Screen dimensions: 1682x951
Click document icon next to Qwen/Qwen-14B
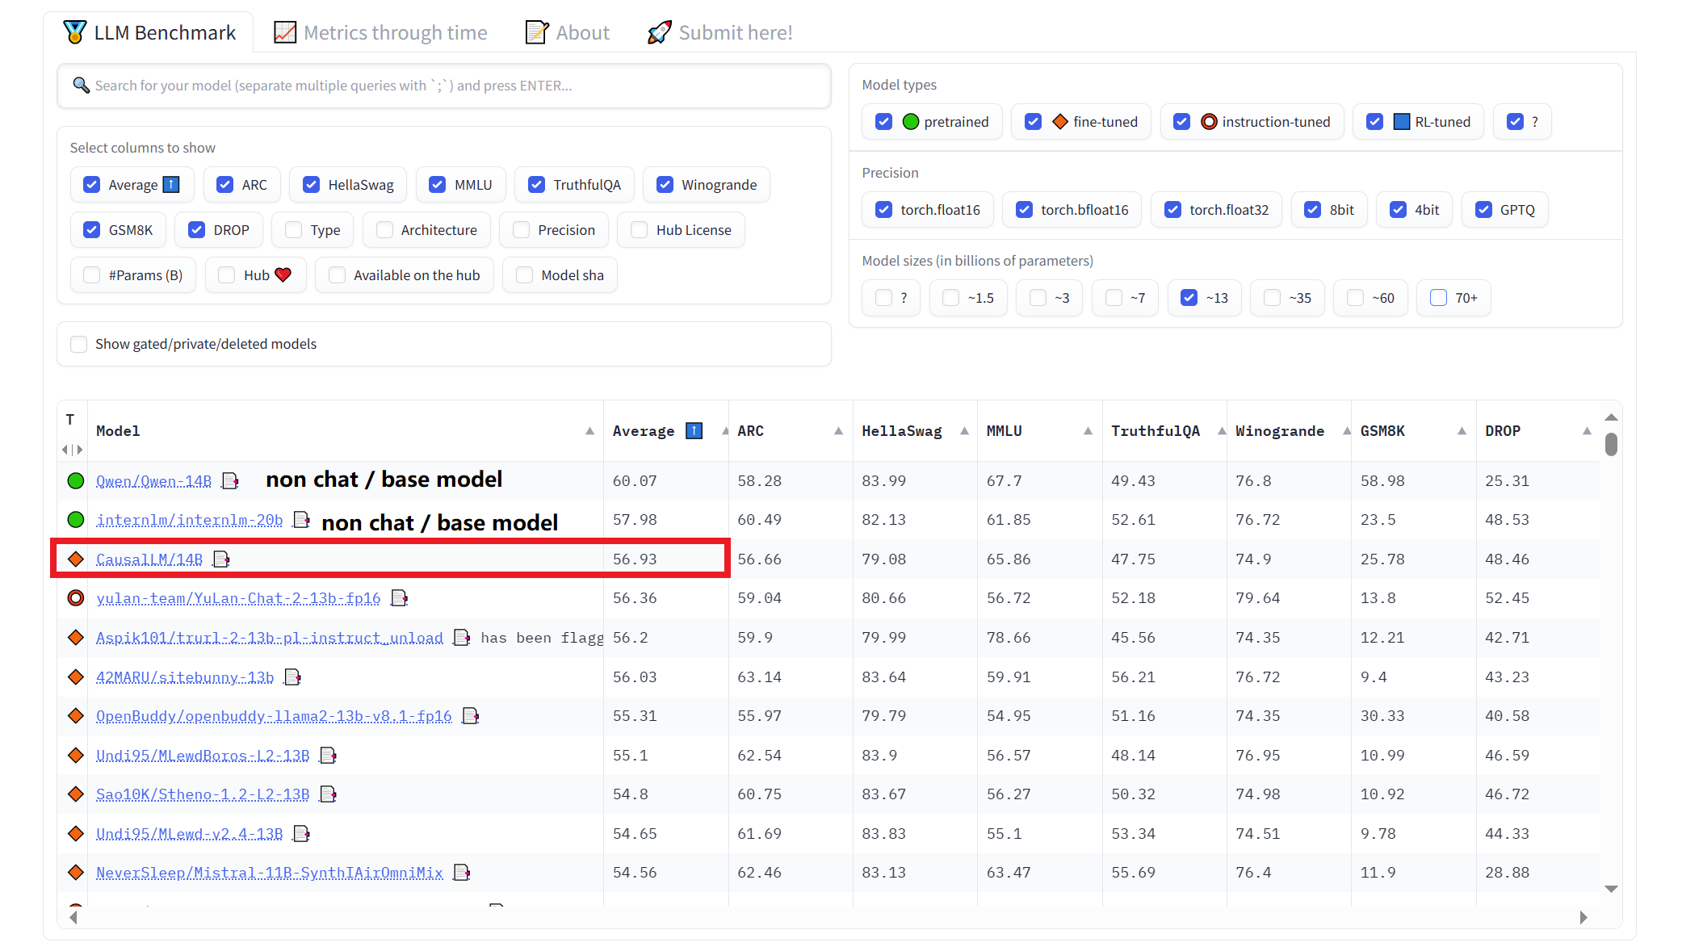click(230, 481)
